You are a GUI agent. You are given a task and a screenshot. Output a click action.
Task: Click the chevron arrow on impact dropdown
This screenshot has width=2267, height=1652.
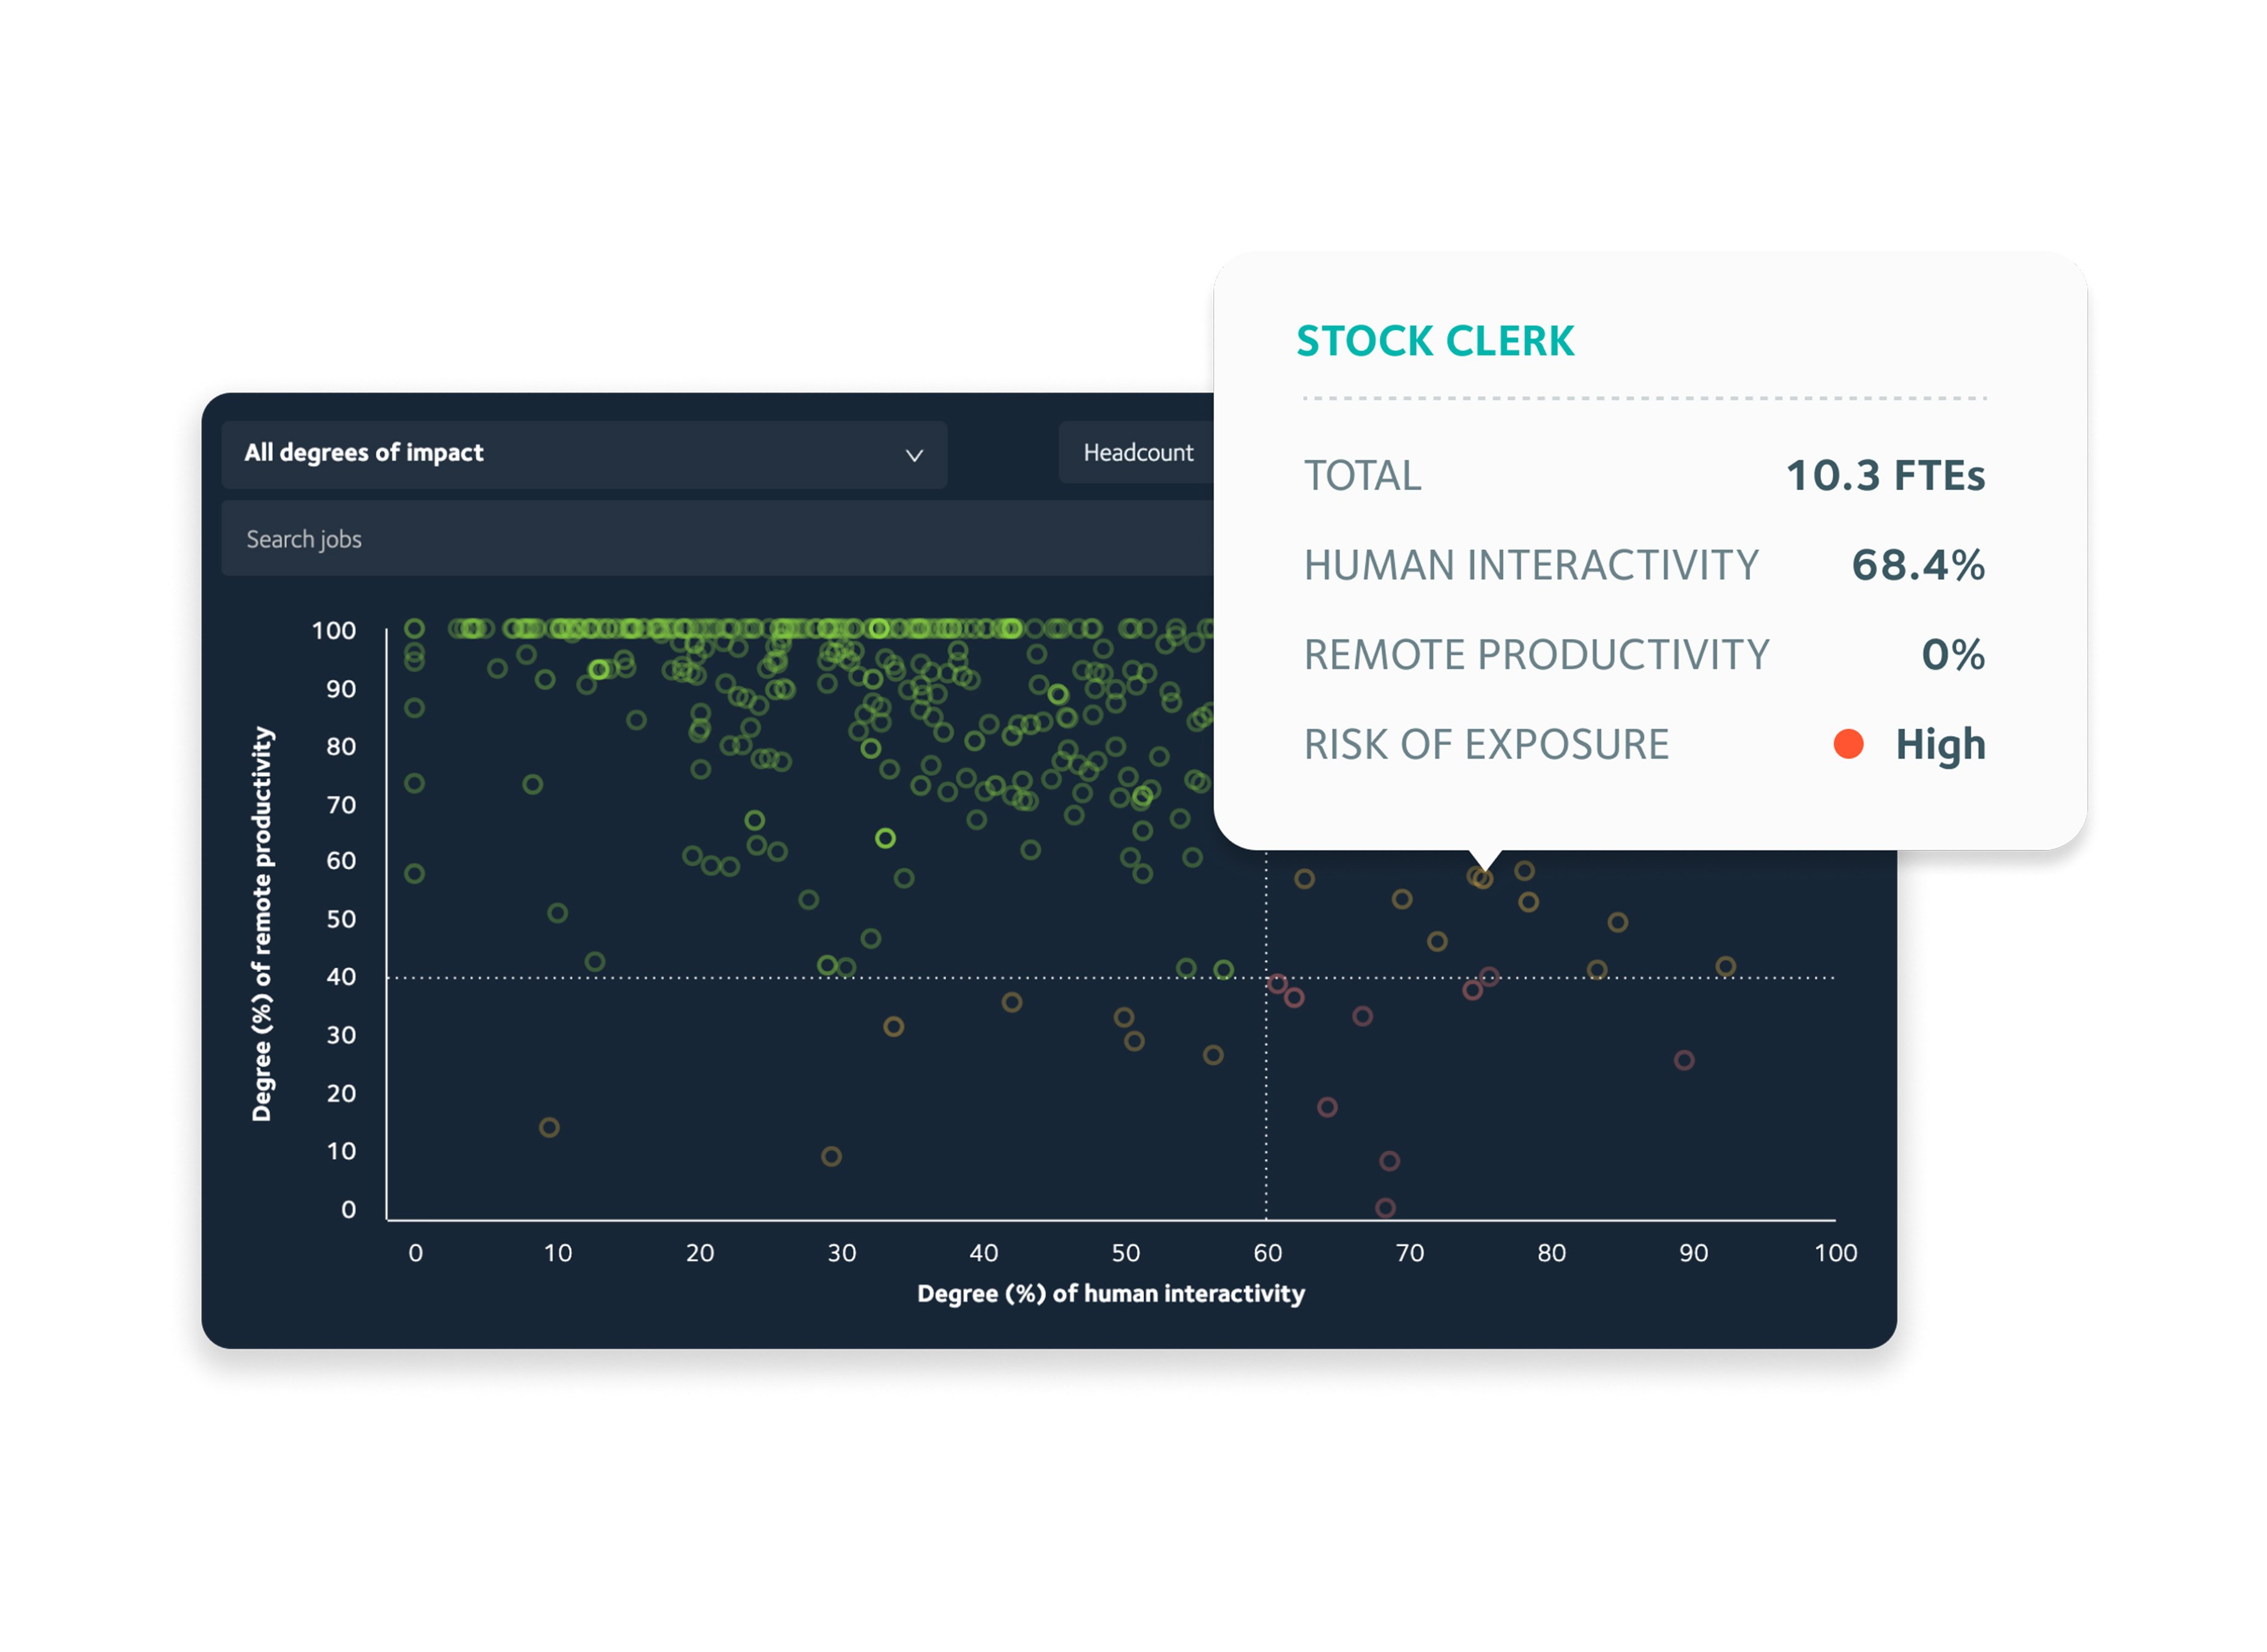click(913, 456)
